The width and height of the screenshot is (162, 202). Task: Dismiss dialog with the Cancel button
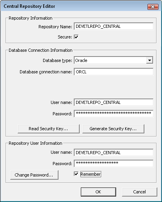click(140, 192)
